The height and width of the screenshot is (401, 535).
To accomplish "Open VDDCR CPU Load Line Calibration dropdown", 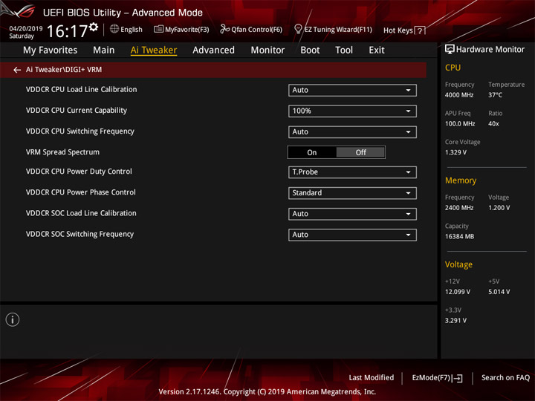I will [x=352, y=91].
